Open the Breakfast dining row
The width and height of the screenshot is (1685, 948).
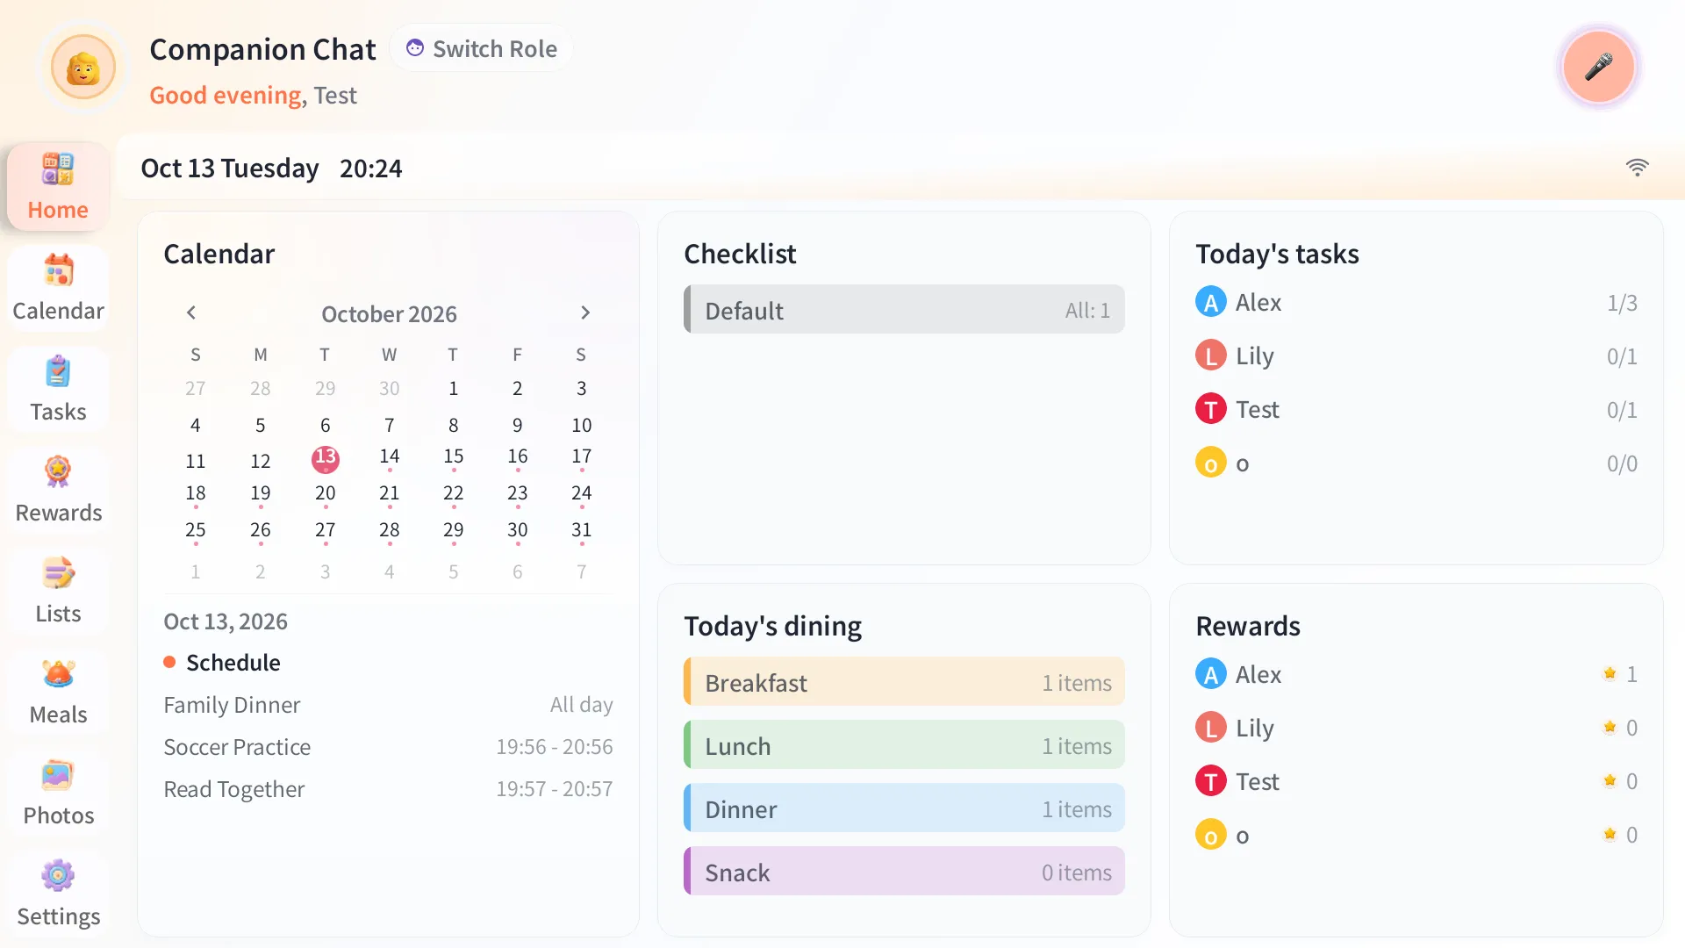(904, 682)
